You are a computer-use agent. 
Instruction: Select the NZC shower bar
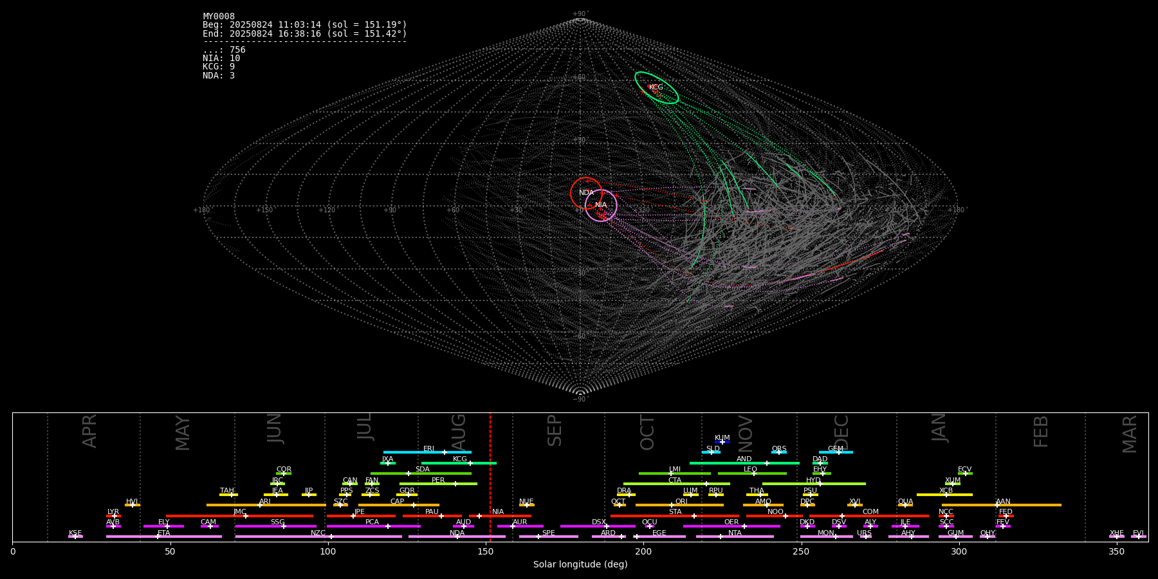[318, 537]
